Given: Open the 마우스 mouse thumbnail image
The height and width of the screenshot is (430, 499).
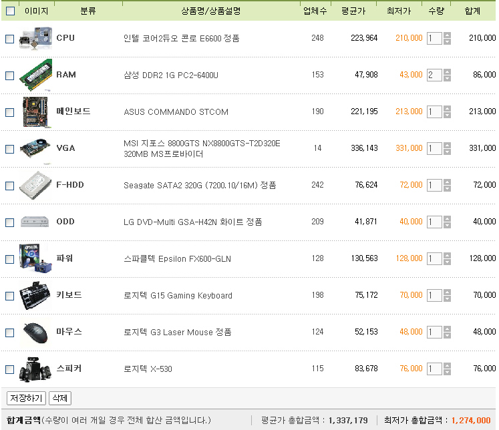Looking at the screenshot, I should 35,333.
